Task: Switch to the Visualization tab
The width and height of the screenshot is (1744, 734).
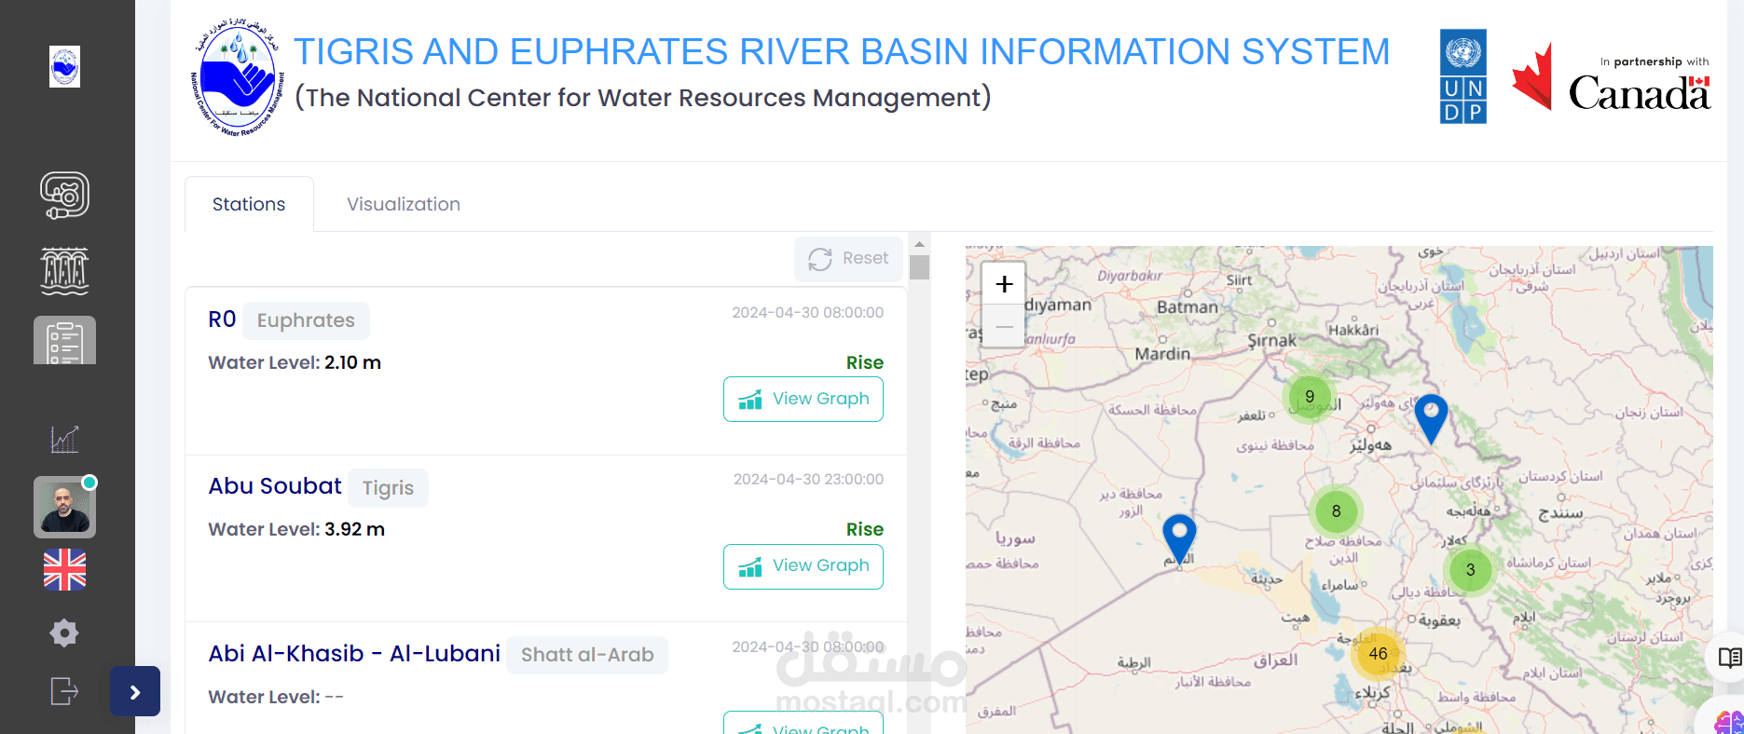Action: pyautogui.click(x=404, y=204)
